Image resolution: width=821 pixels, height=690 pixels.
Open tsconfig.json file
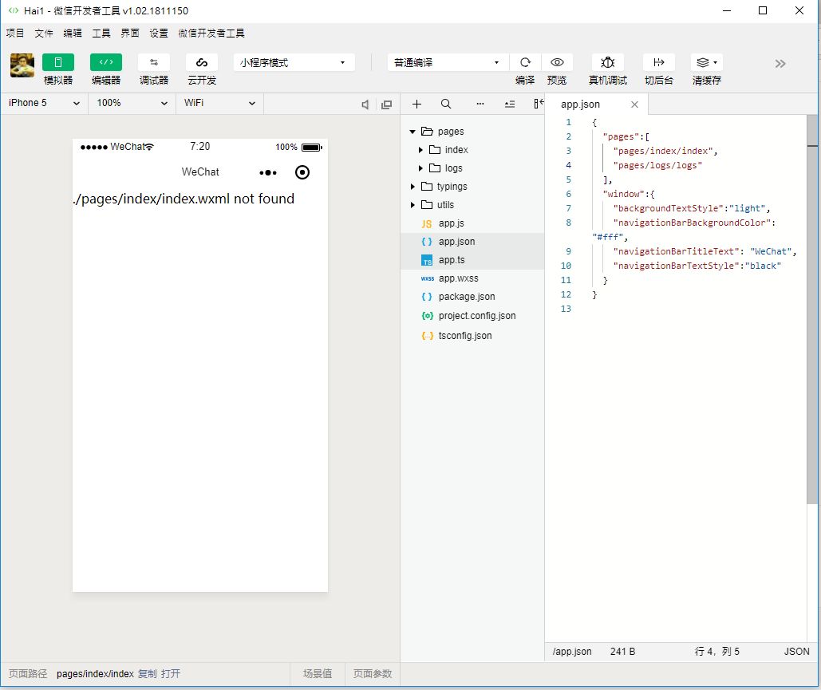point(472,336)
